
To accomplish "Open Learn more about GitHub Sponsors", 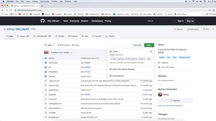I will pos(170,106).
